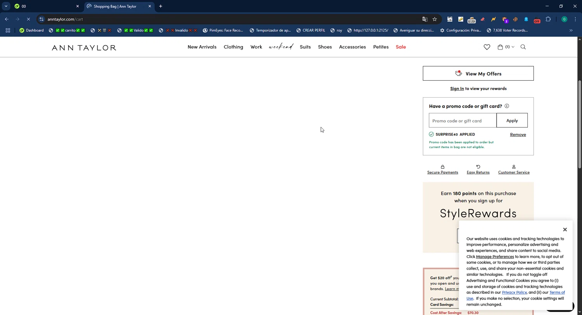
Task: Open the tab search dropdown arrow
Action: [6, 6]
